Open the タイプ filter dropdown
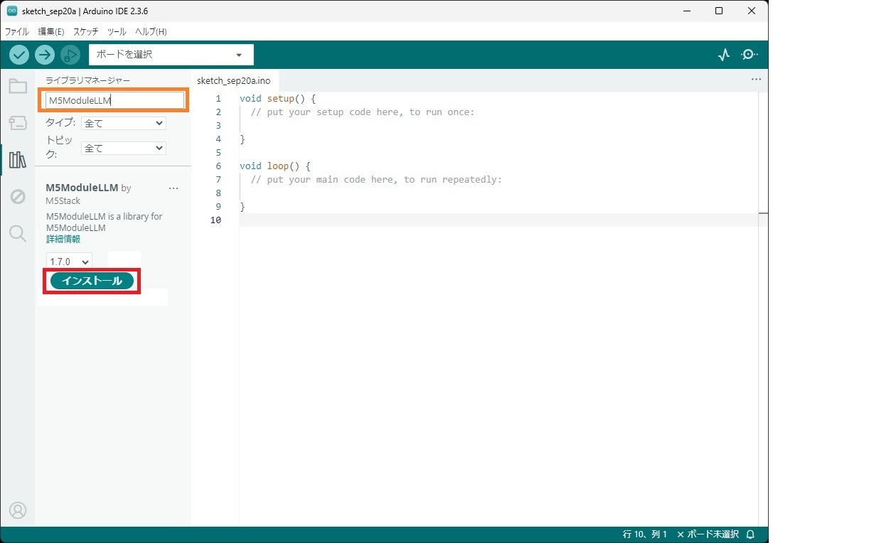 tap(123, 123)
